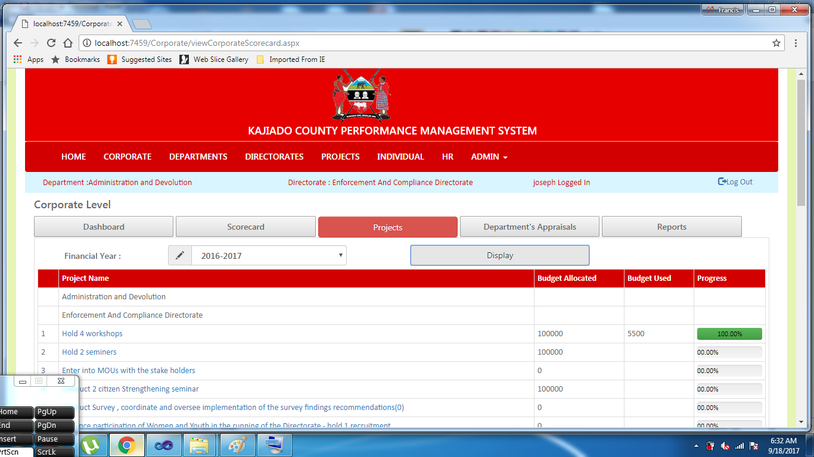The height and width of the screenshot is (457, 814).
Task: Switch to the Scorecard tab
Action: [x=246, y=227]
